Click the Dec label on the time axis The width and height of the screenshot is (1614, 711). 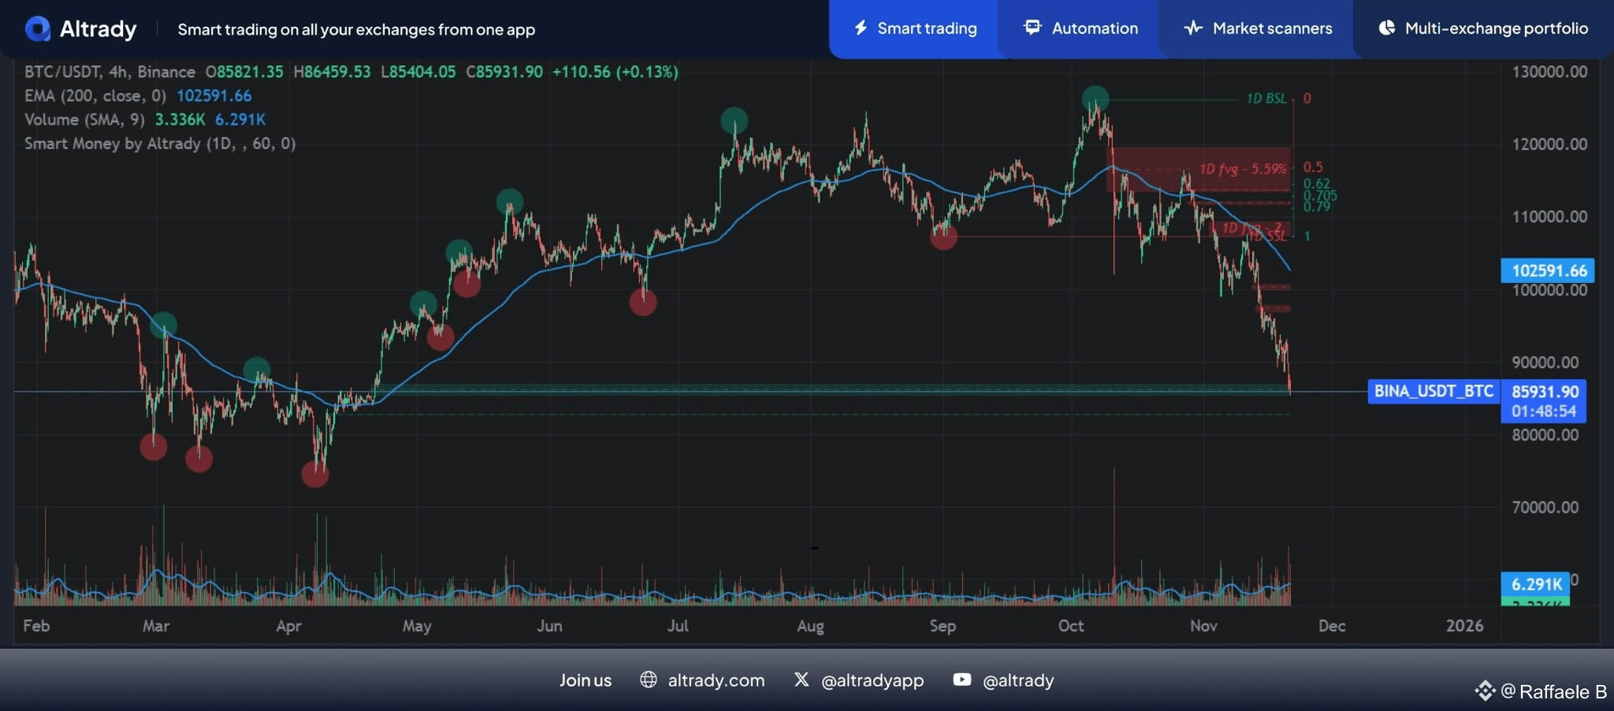(1332, 626)
